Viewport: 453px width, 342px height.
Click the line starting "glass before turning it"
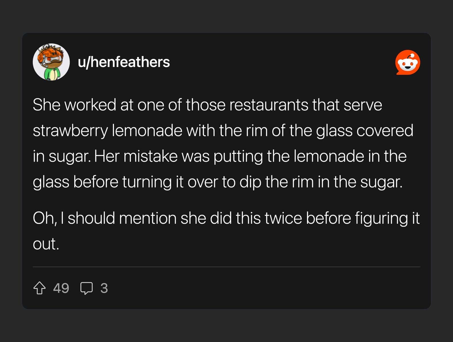[x=217, y=182]
